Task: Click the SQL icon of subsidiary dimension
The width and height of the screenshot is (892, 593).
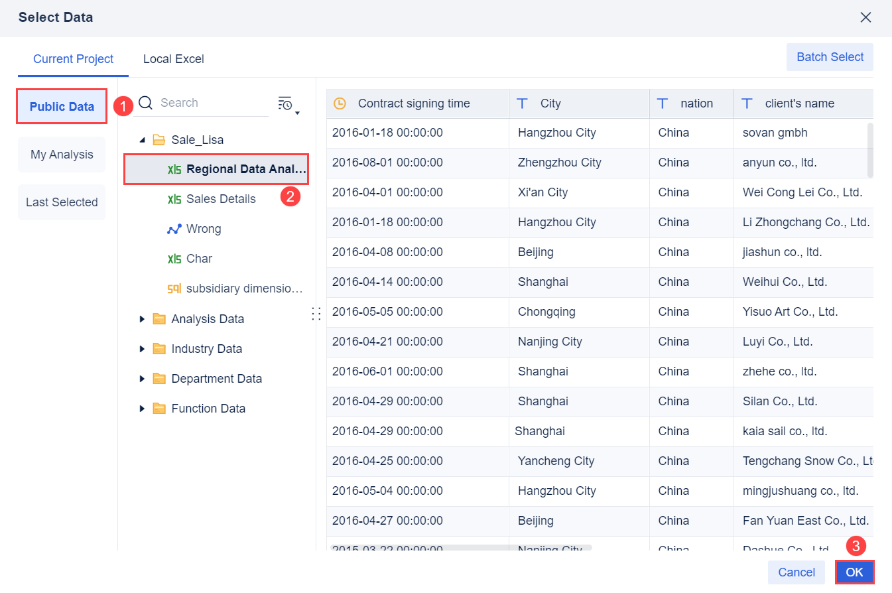Action: coord(174,289)
